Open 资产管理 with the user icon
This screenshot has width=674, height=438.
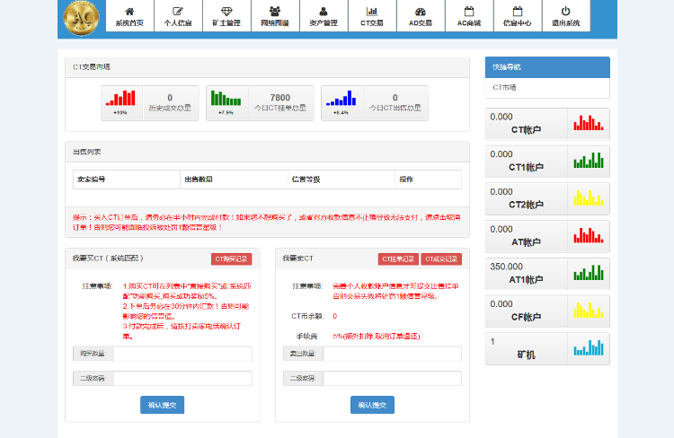pyautogui.click(x=324, y=16)
